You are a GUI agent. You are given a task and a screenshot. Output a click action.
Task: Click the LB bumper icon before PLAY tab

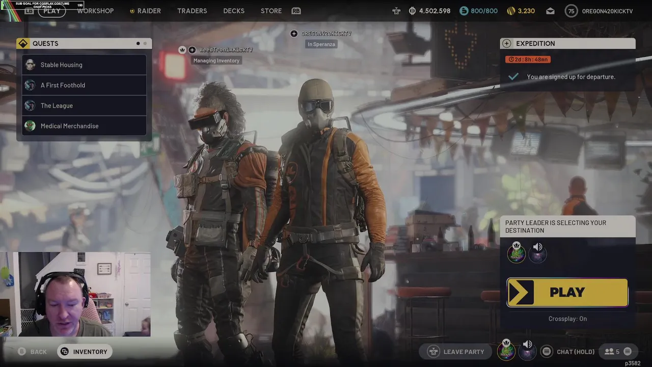pos(29,11)
